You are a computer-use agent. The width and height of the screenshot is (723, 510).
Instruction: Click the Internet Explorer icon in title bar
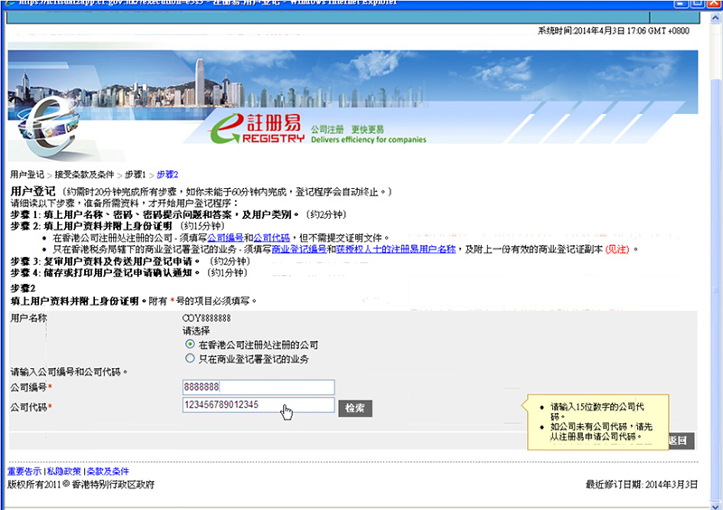point(10,3)
